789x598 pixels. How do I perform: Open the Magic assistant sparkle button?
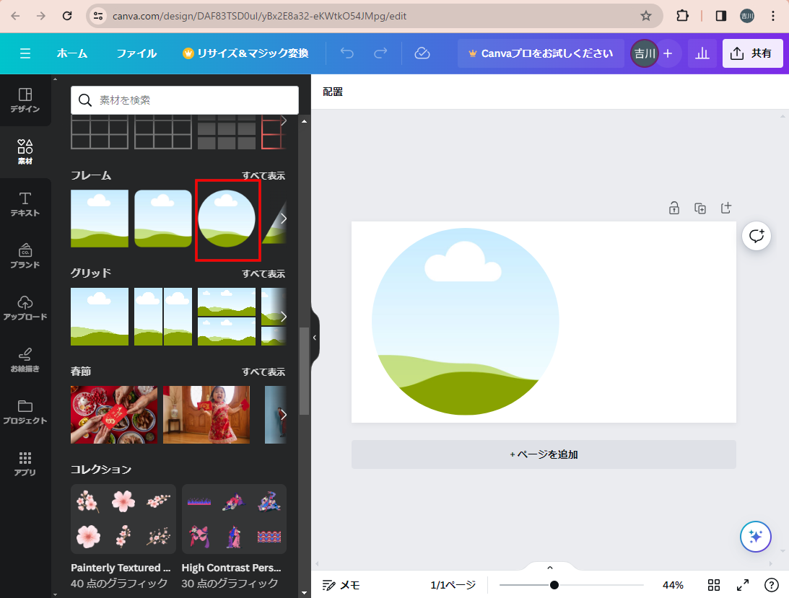coord(755,536)
